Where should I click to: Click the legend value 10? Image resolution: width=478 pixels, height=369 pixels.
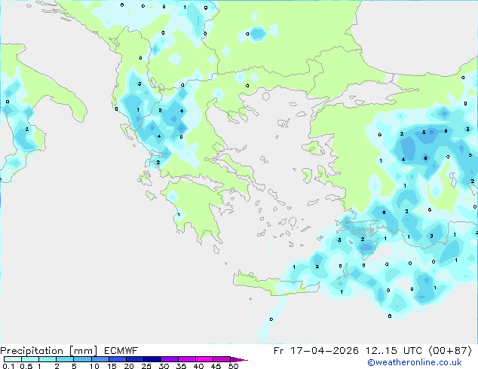pos(94,366)
